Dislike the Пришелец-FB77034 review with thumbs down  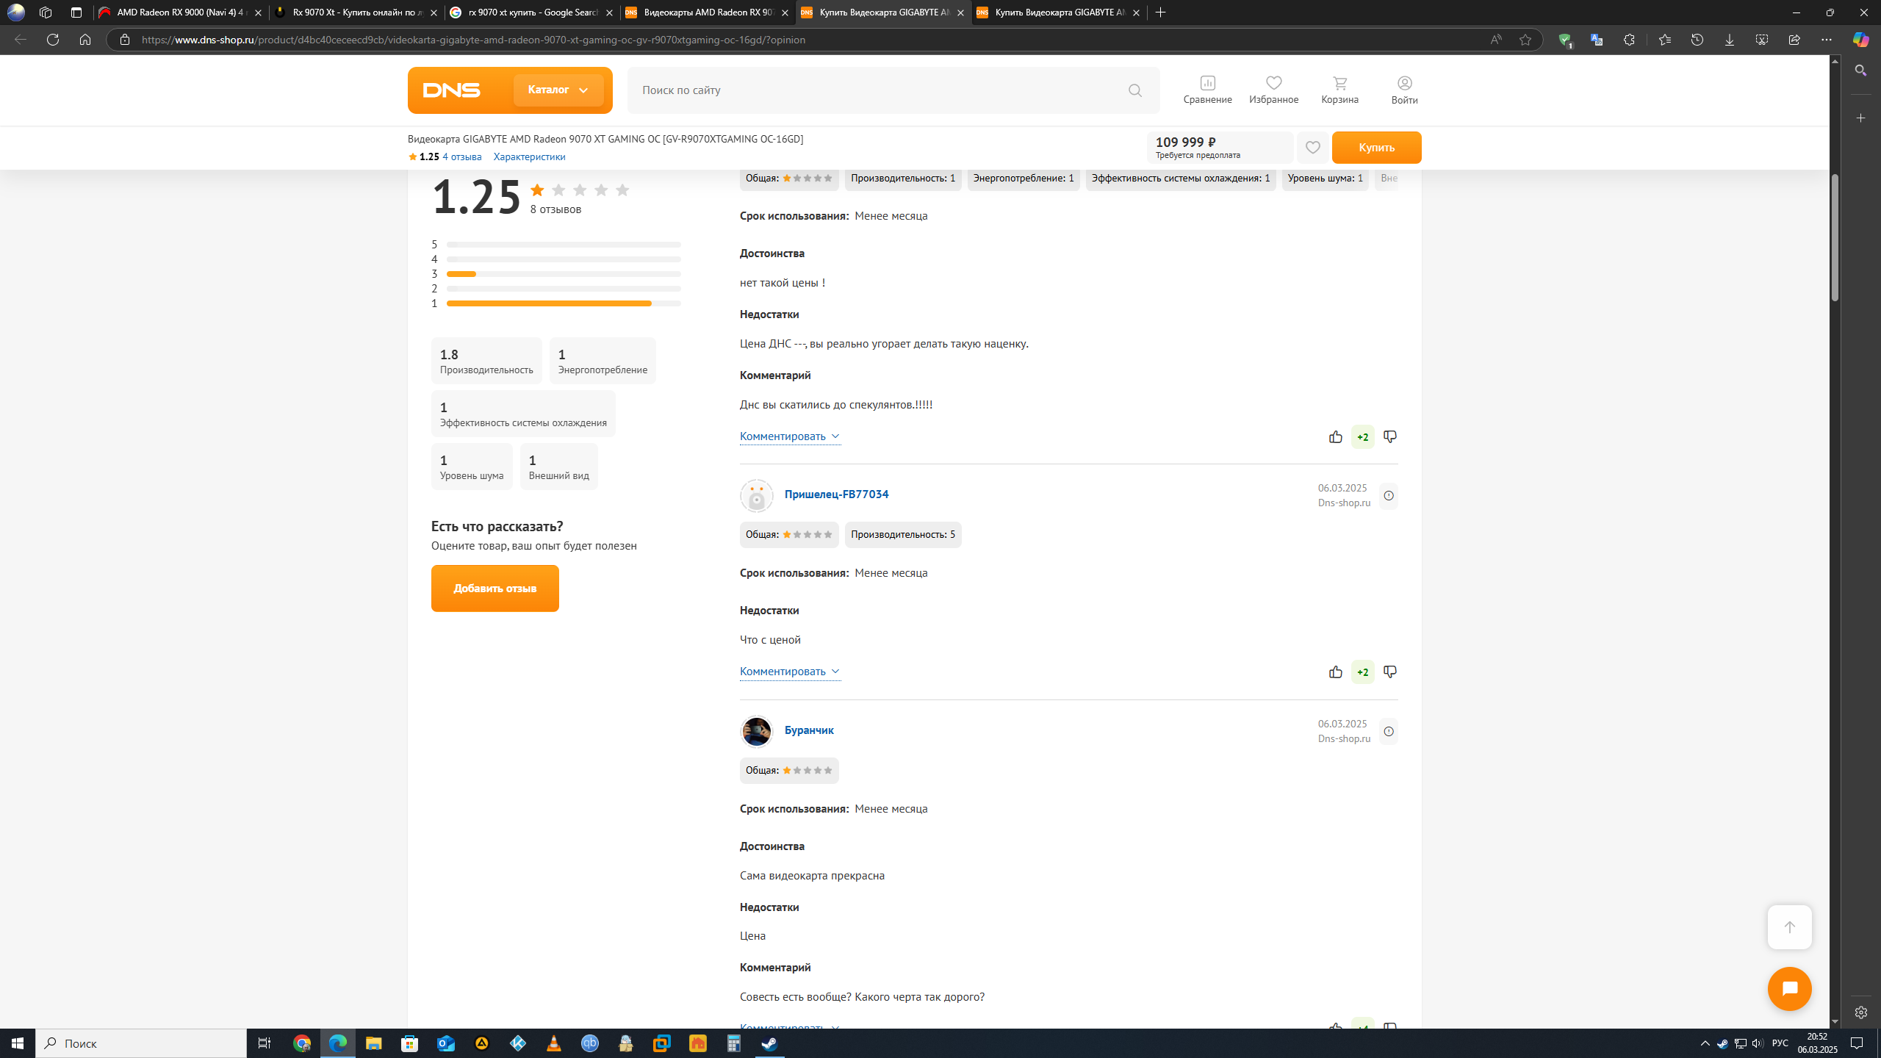pyautogui.click(x=1389, y=672)
